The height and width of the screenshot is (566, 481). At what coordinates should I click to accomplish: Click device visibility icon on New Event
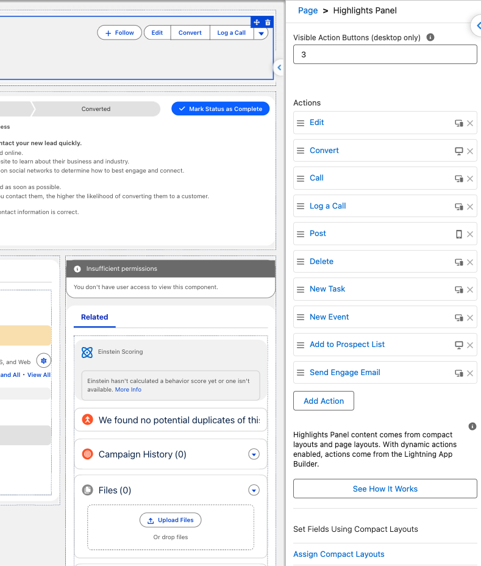coord(458,318)
